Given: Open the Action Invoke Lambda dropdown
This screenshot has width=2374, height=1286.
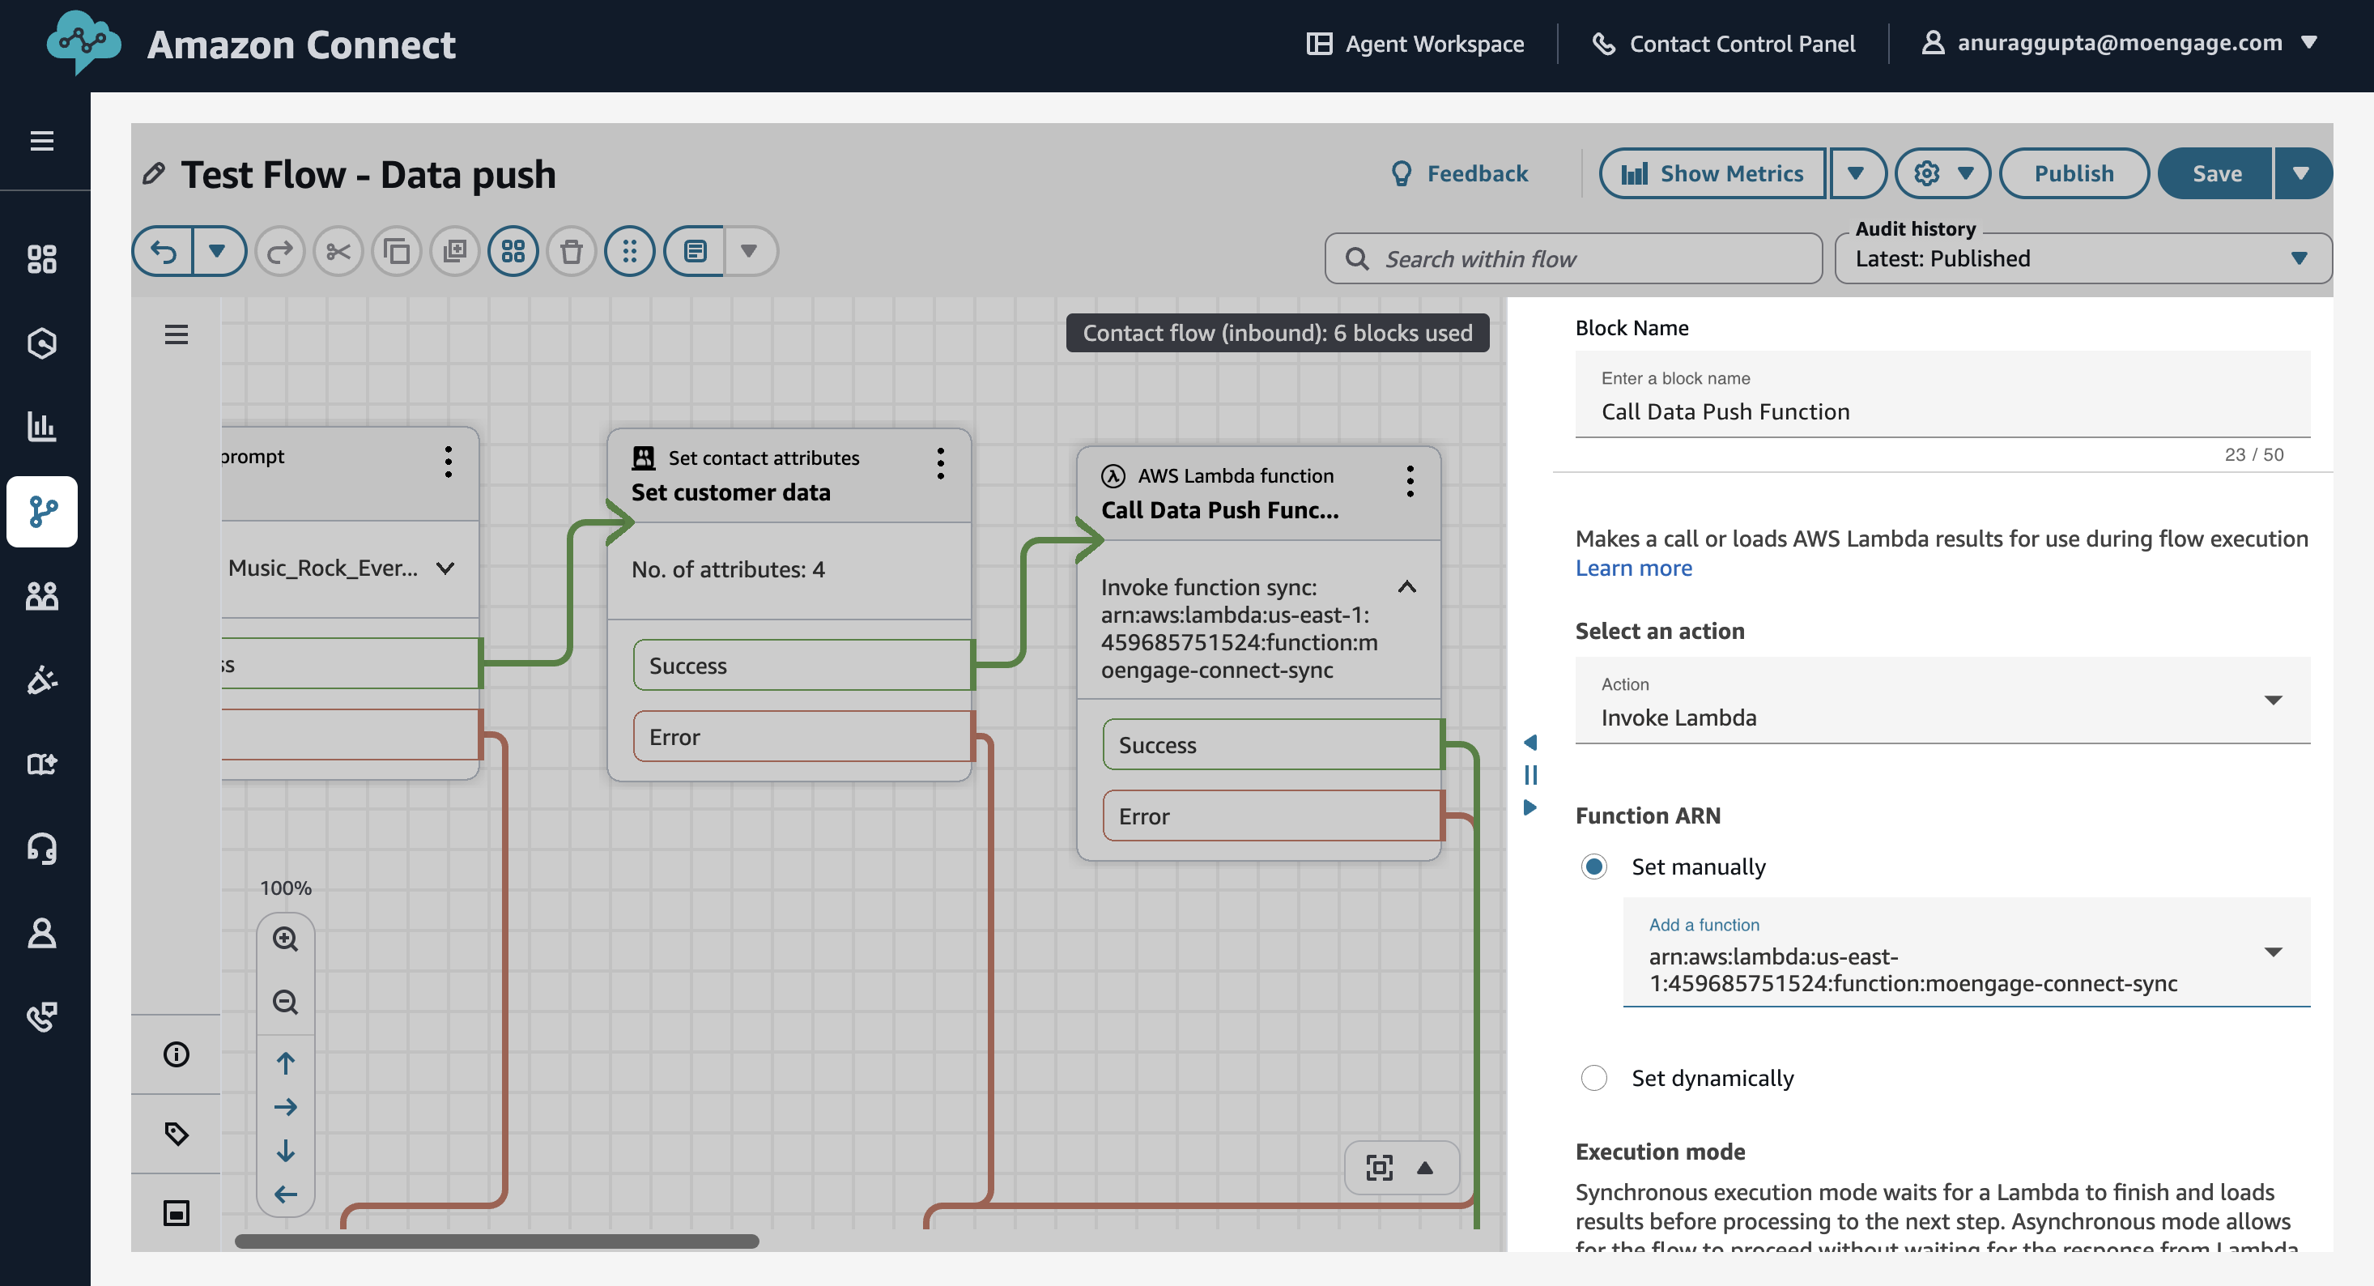Looking at the screenshot, I should (x=1942, y=700).
